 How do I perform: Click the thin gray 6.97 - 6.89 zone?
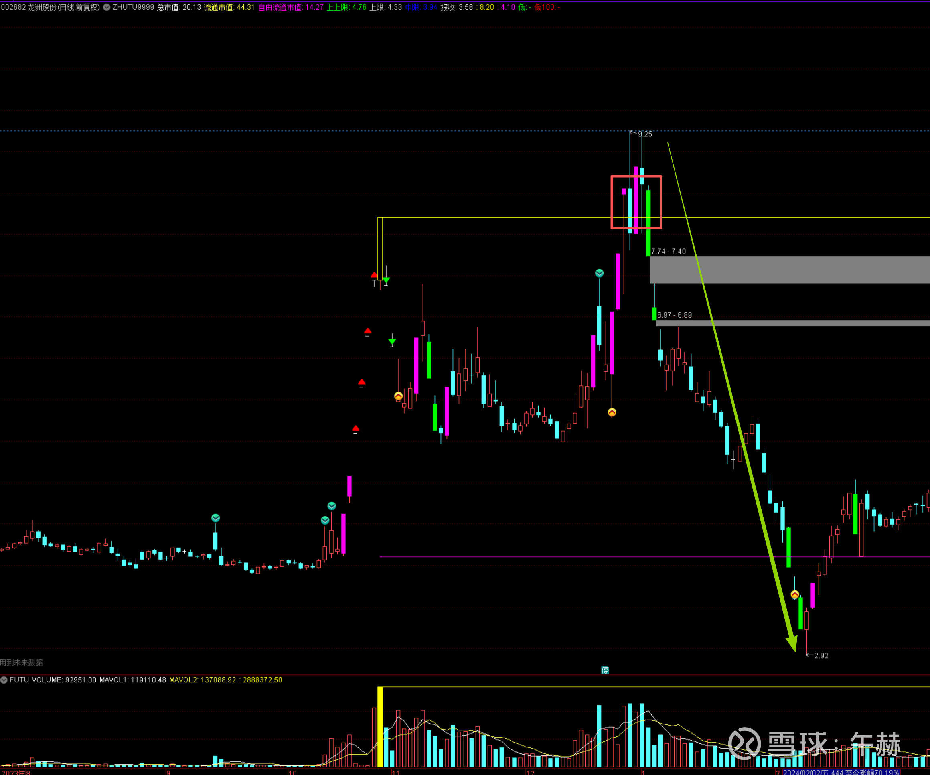point(793,323)
